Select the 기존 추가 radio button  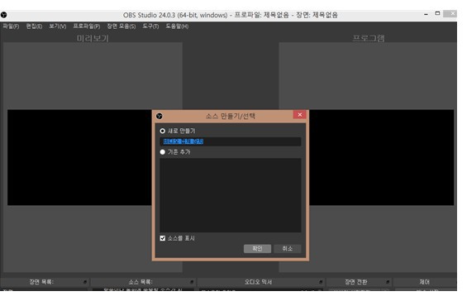(x=162, y=152)
